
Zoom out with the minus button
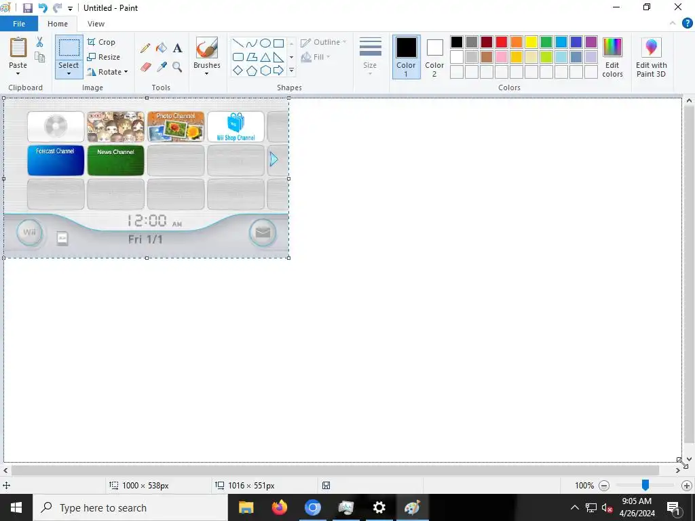pyautogui.click(x=603, y=486)
